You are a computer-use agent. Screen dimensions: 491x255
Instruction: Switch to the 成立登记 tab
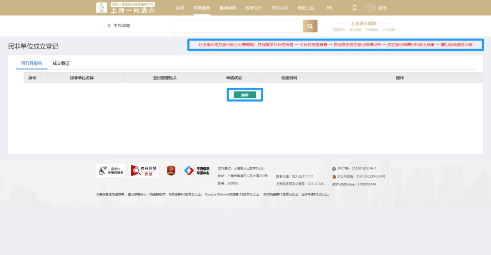tap(61, 64)
